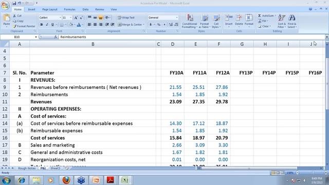Toggle Bold formatting

tap(42, 25)
